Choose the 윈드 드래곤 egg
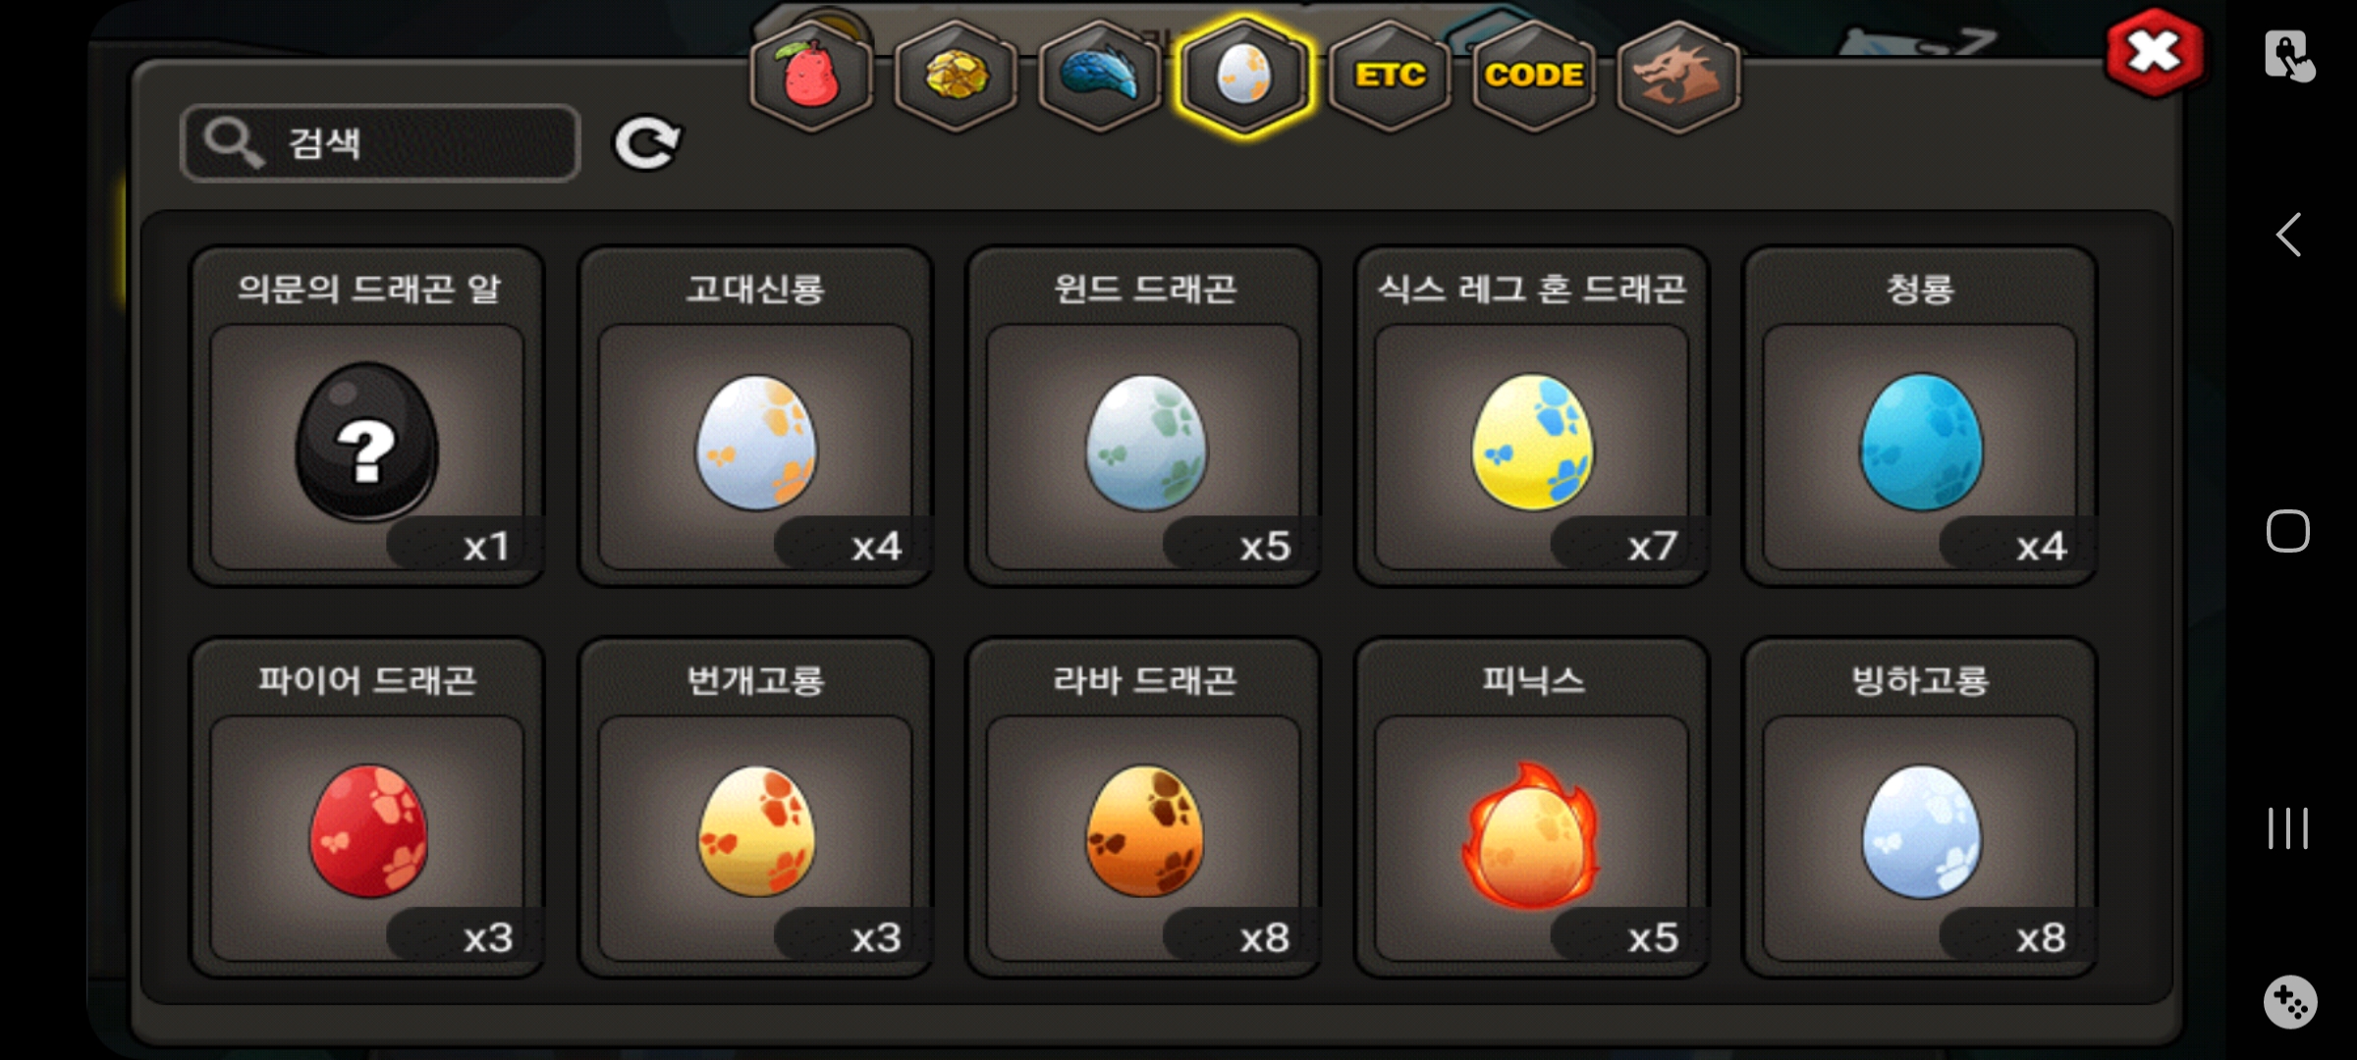Viewport: 2357px width, 1060px height. 1144,416
